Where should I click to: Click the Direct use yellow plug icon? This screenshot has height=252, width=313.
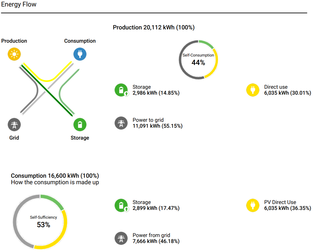[253, 90]
